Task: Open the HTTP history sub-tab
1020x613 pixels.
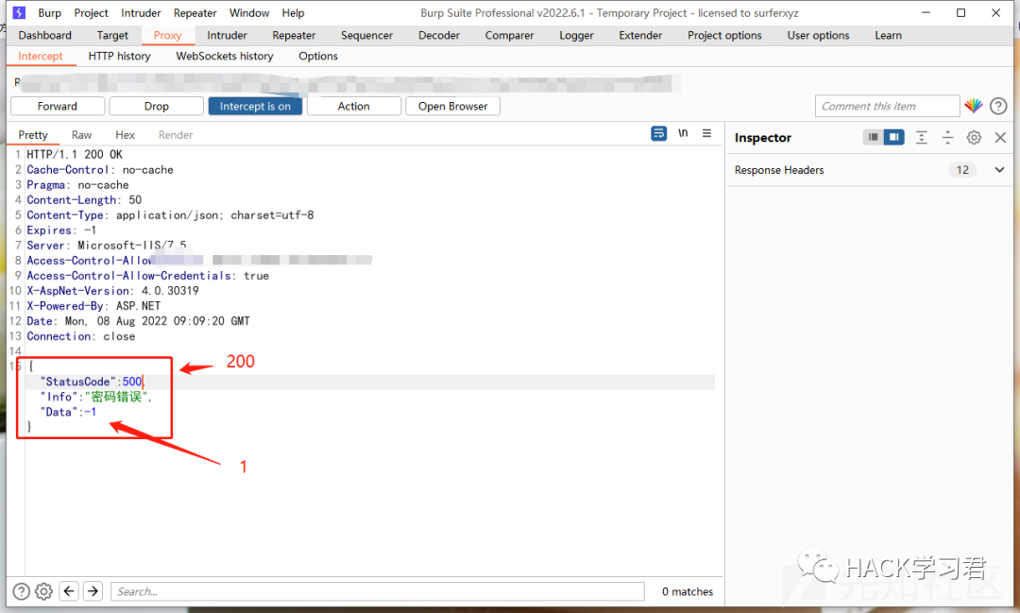Action: [x=120, y=56]
